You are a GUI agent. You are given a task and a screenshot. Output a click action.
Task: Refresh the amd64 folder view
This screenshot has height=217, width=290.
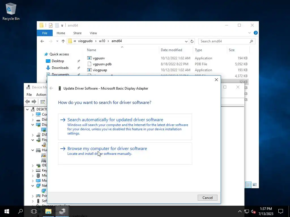[x=192, y=41]
